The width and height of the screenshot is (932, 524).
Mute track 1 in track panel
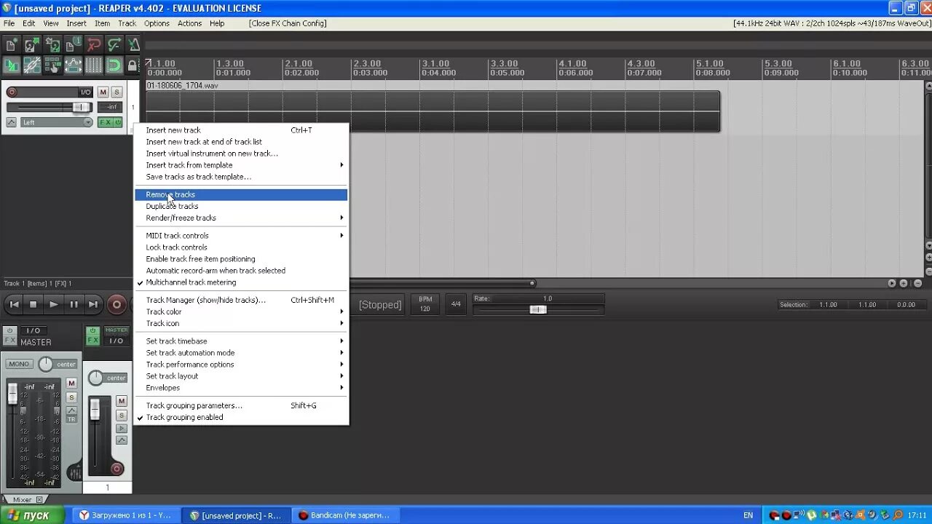[103, 92]
